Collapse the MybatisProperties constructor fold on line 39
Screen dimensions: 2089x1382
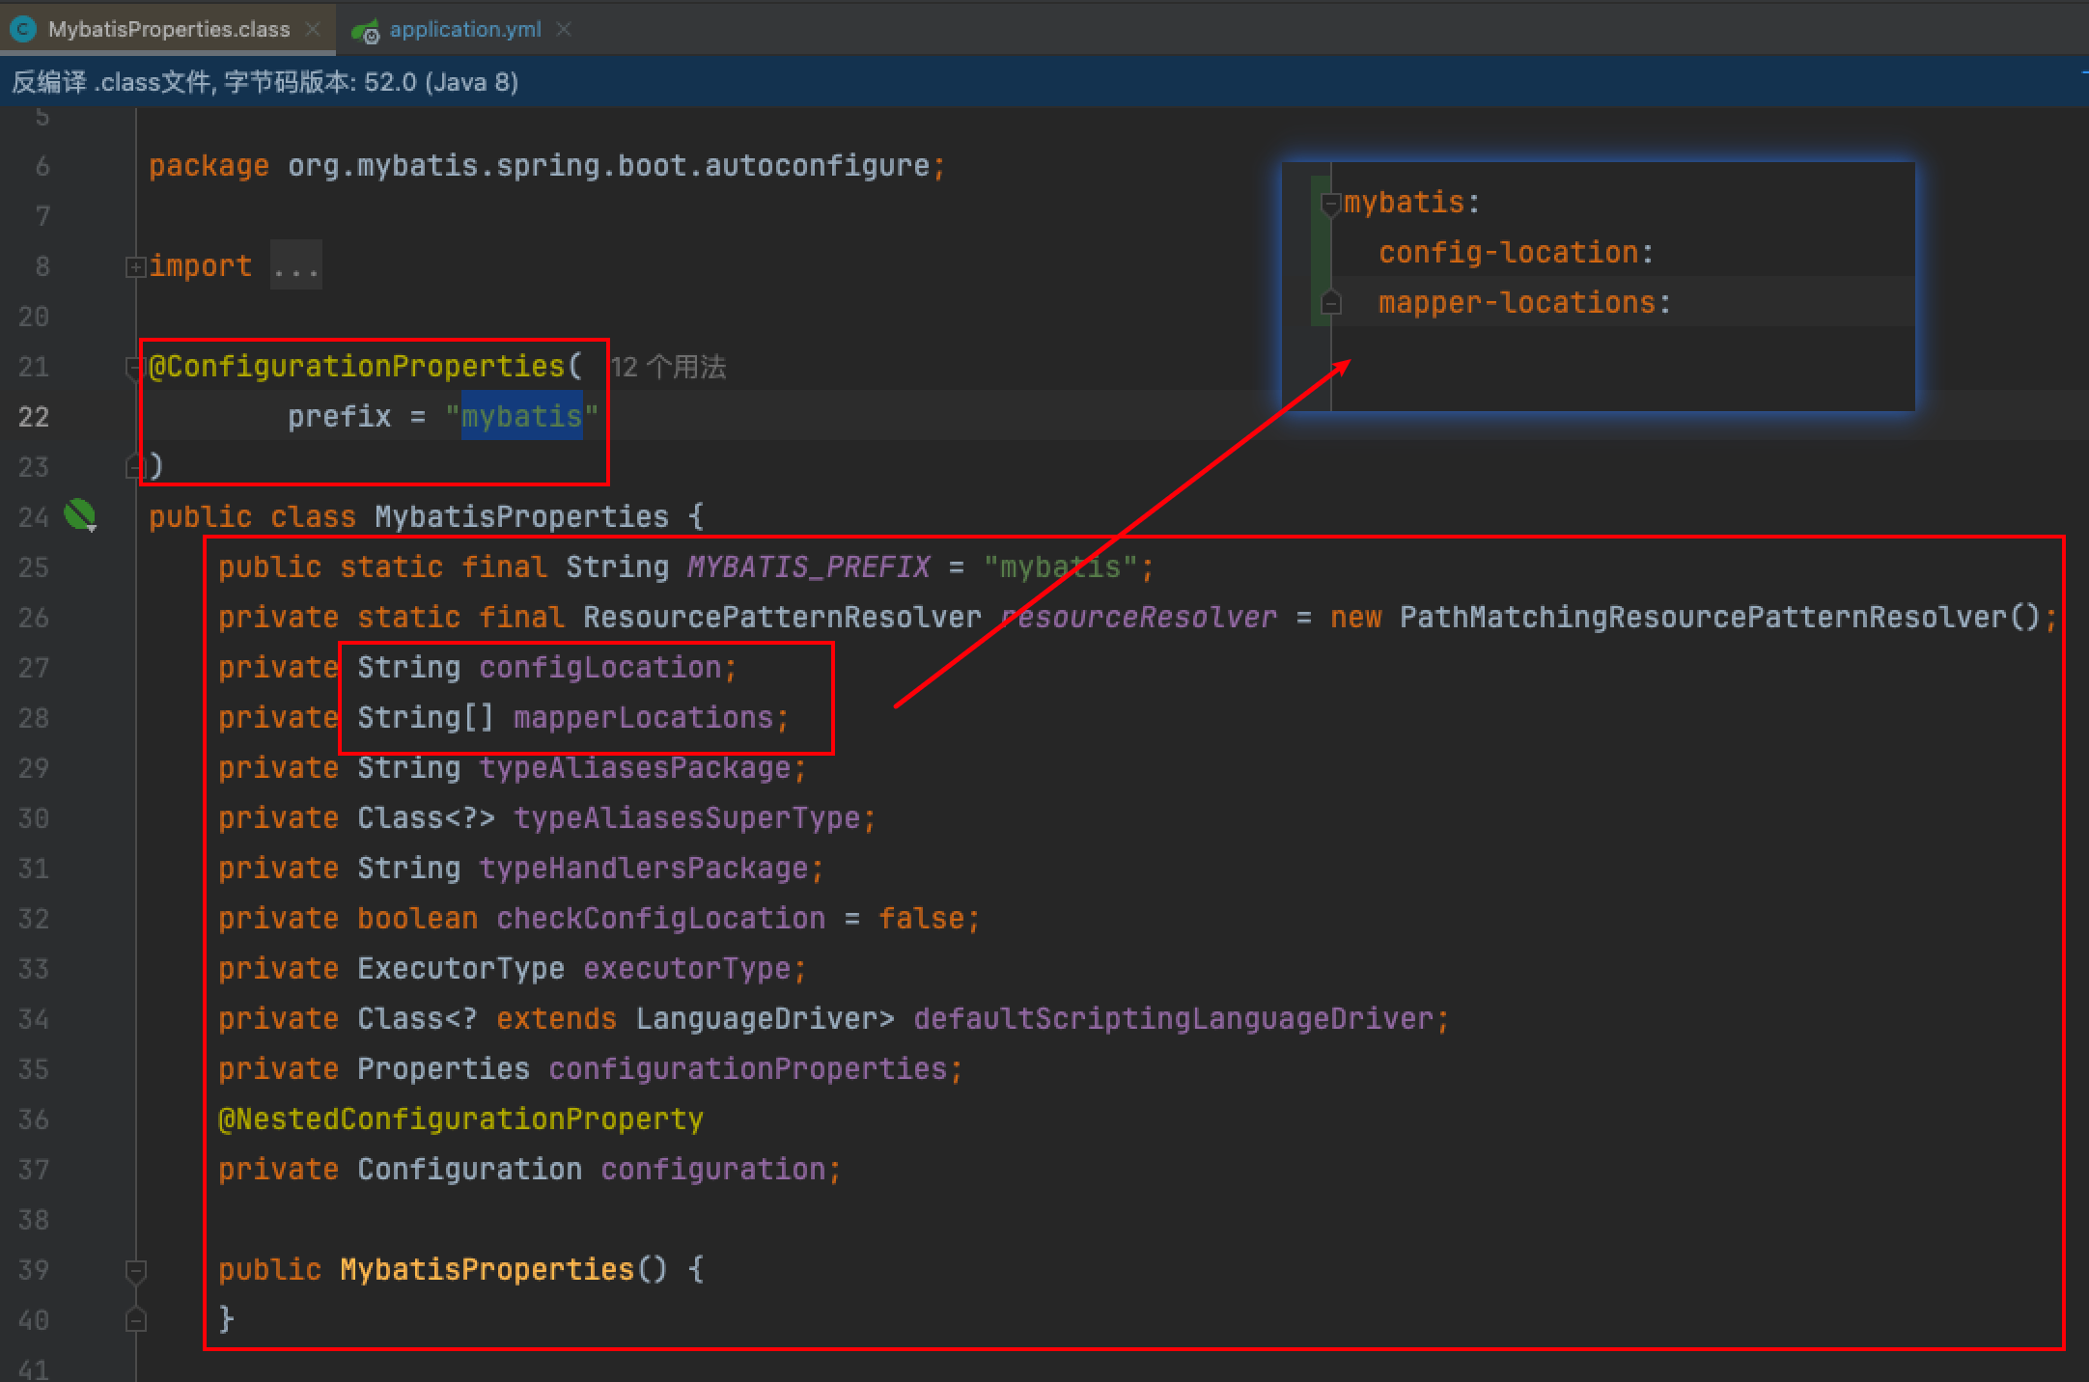[135, 1270]
